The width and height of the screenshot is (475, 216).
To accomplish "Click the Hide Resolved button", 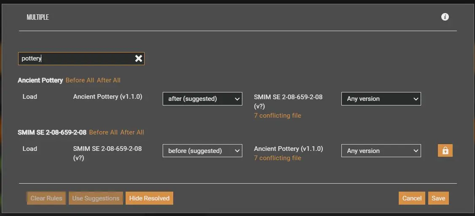I will coord(149,198).
